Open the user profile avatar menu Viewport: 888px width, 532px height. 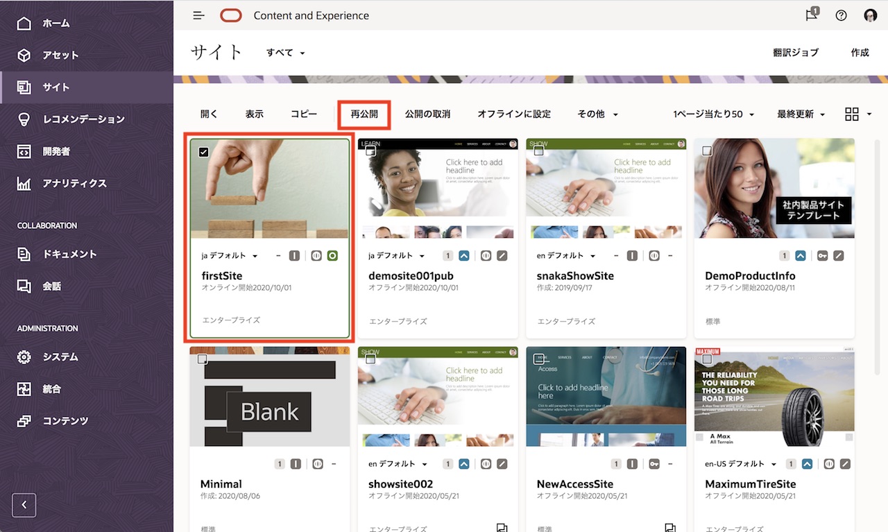coord(870,15)
